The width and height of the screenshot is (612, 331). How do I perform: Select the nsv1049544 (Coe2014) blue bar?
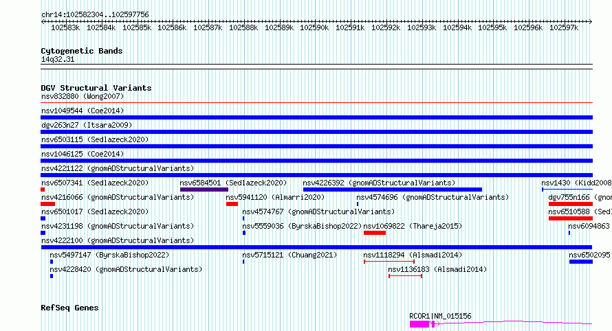pyautogui.click(x=316, y=117)
